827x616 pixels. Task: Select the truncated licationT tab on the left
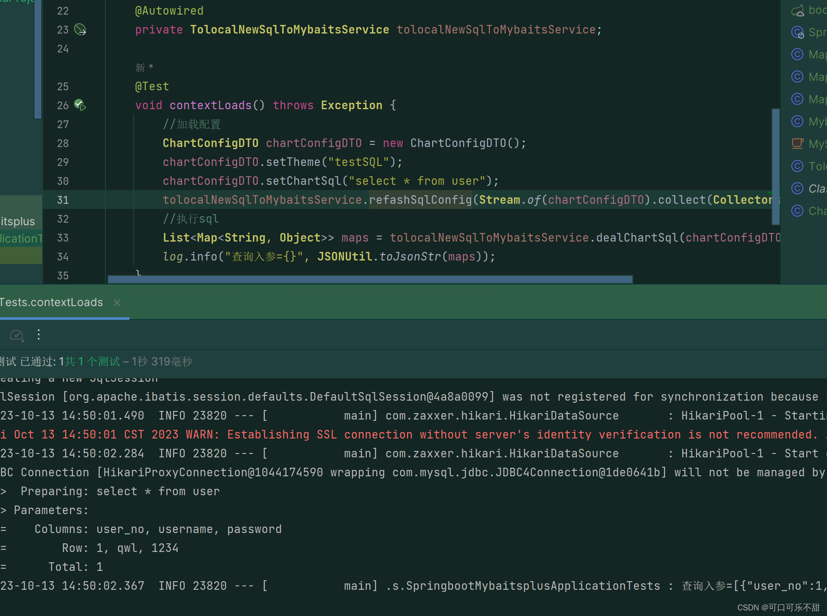(21, 239)
